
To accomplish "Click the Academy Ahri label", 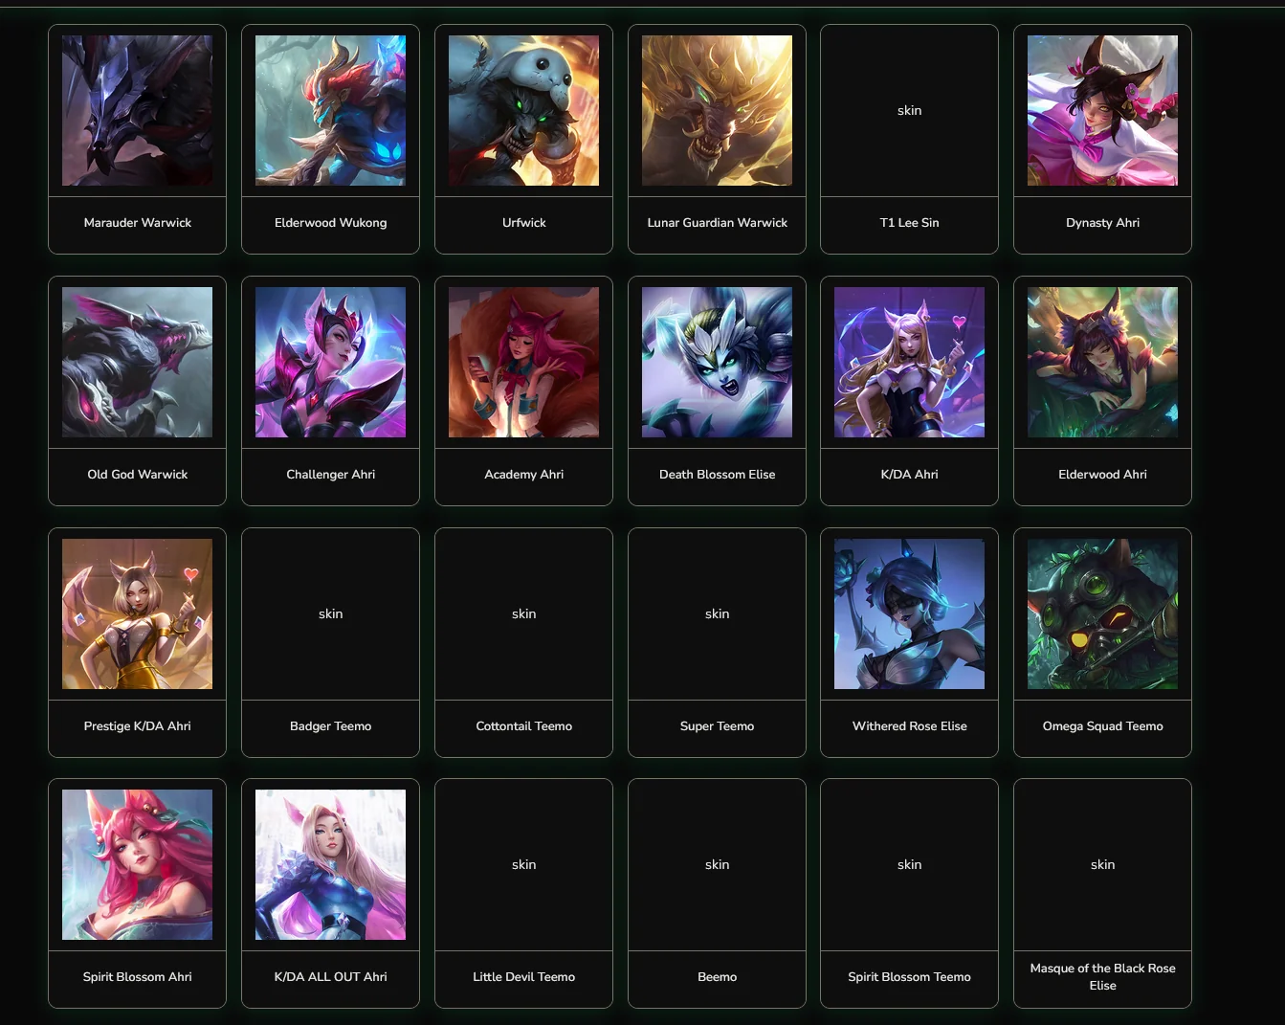I will tap(523, 475).
